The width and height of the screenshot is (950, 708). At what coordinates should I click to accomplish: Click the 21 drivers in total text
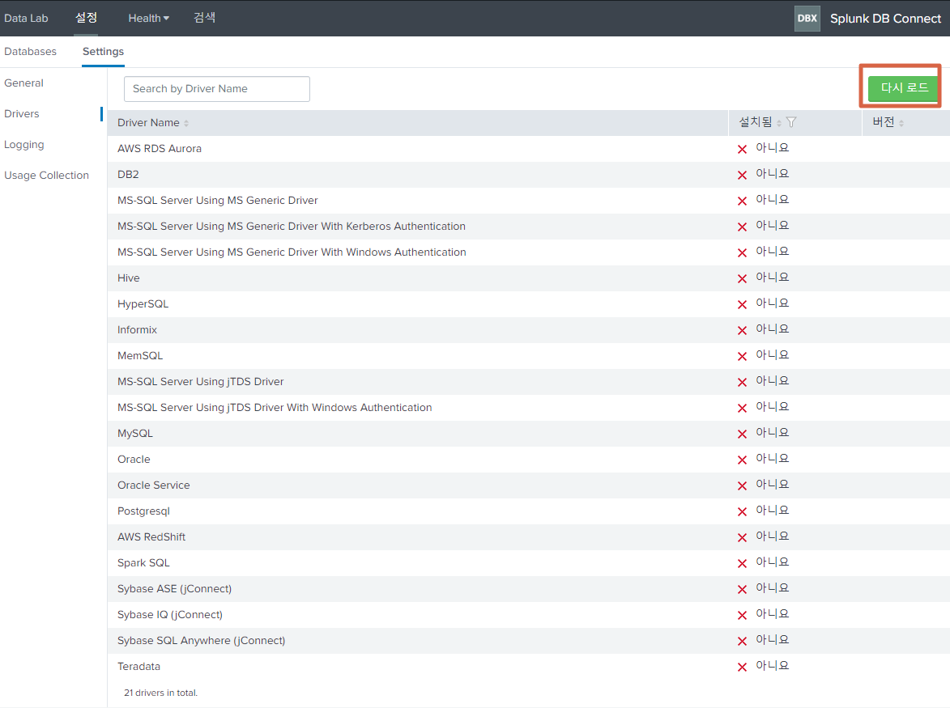160,693
